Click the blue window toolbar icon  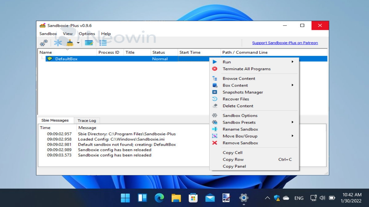pos(89,43)
